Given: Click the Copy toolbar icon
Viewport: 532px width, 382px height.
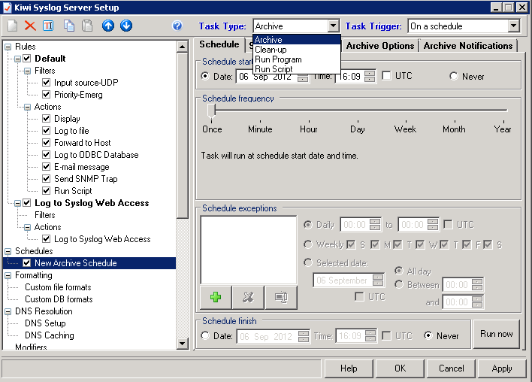Looking at the screenshot, I should [69, 26].
